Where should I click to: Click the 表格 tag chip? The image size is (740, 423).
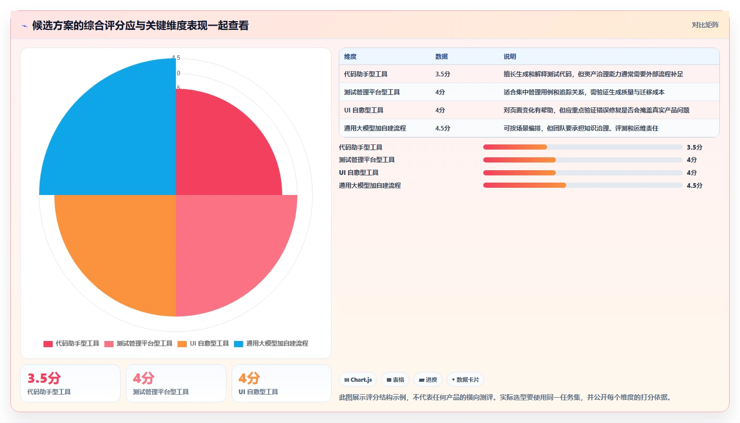click(x=395, y=380)
